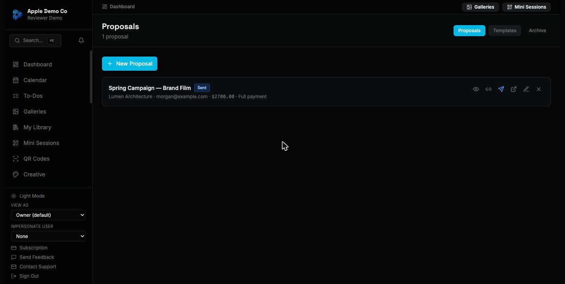The image size is (565, 284).
Task: Click the Apple Demo Co logo icon
Action: tap(17, 15)
